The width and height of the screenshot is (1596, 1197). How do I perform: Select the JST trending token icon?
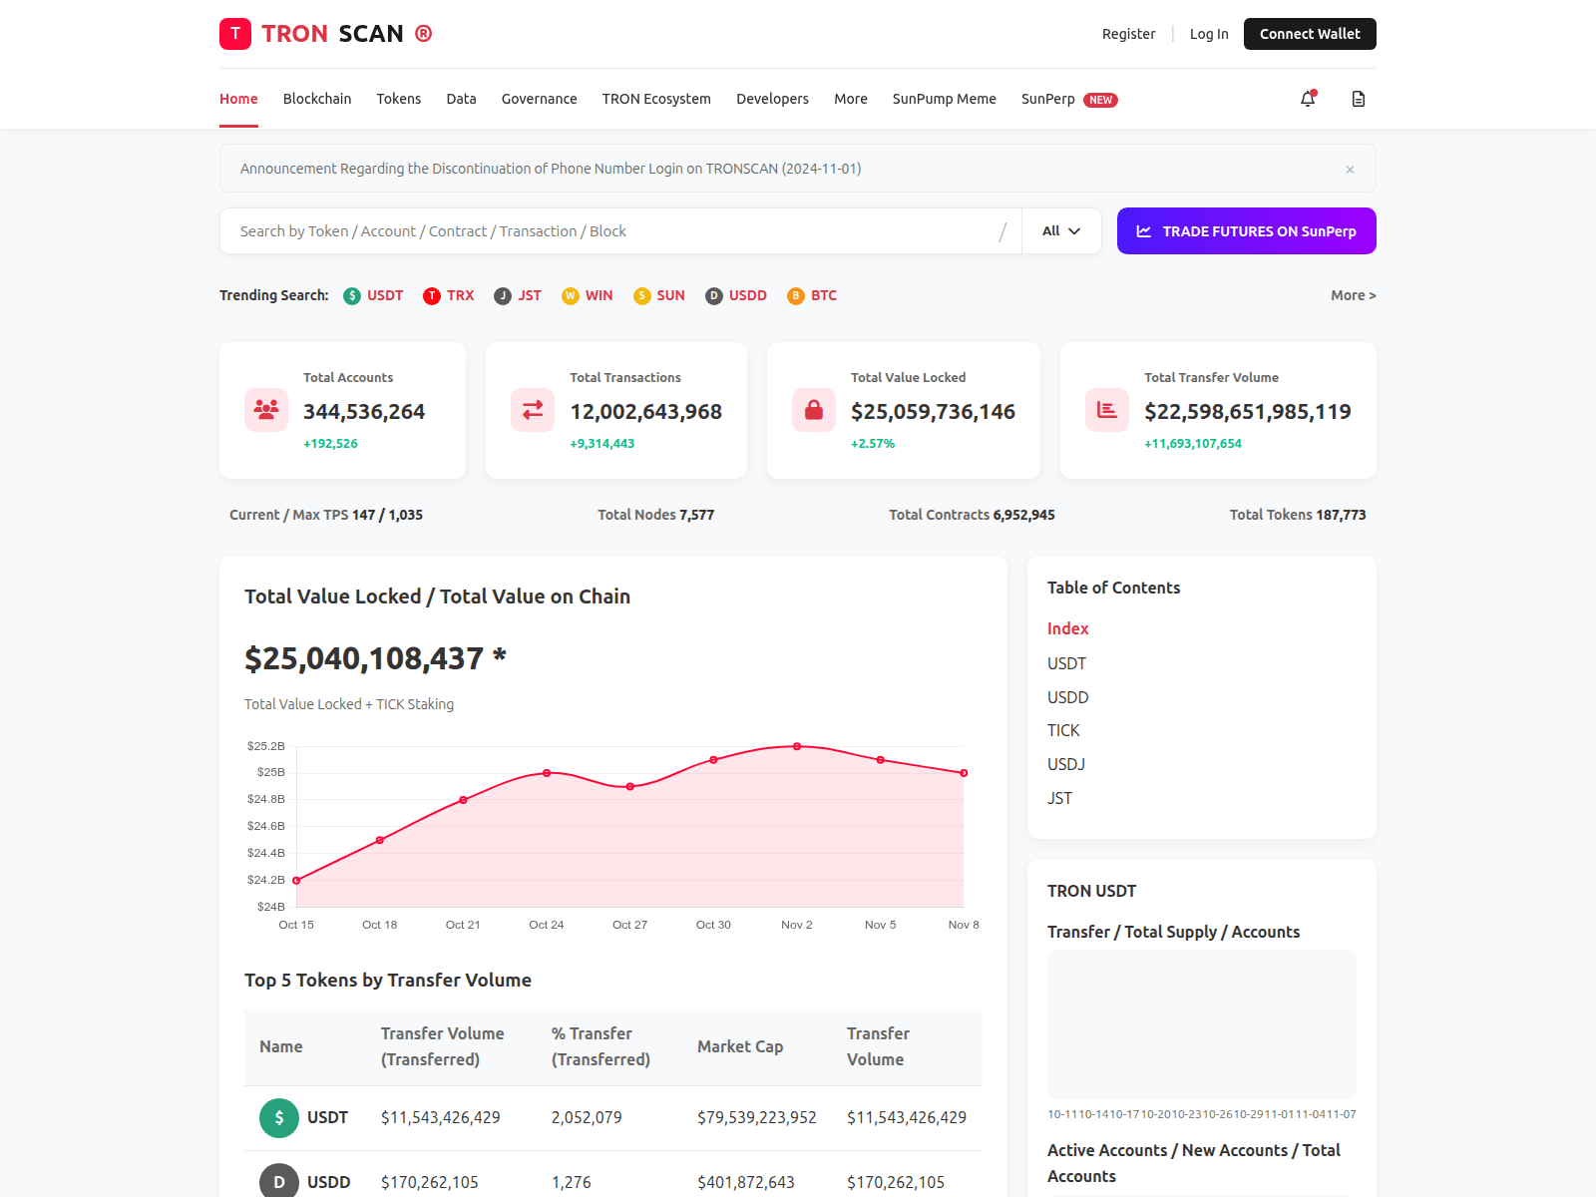503,296
